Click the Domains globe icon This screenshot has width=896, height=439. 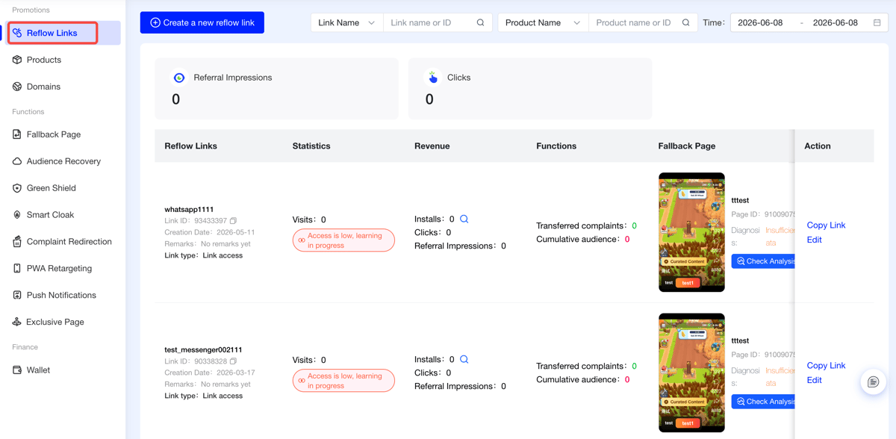click(x=17, y=87)
